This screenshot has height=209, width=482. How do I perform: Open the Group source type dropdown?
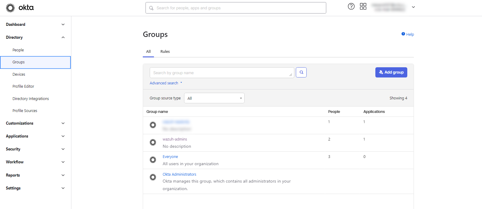(x=214, y=98)
